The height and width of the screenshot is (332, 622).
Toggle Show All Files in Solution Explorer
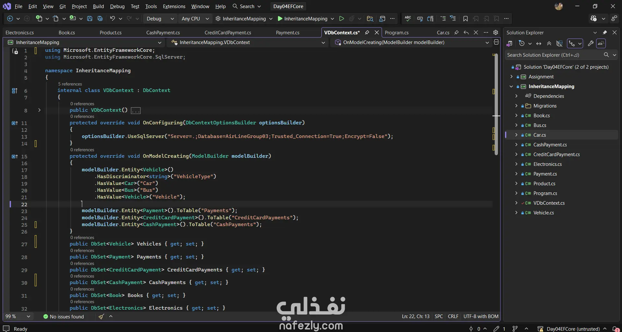click(x=559, y=43)
